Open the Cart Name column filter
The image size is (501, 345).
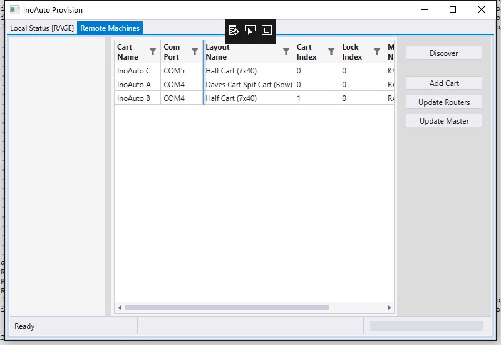153,51
